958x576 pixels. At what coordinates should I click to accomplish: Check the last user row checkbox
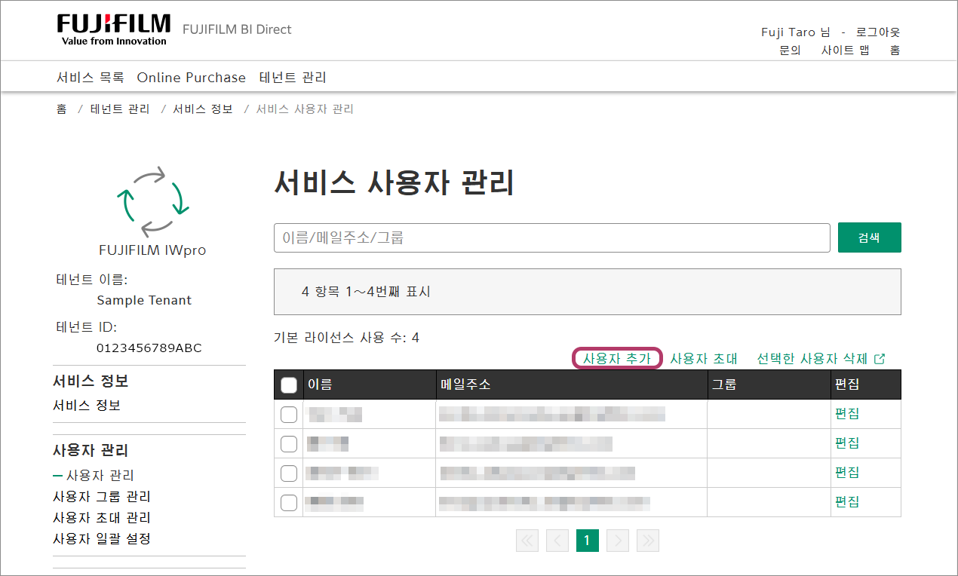pyautogui.click(x=289, y=503)
